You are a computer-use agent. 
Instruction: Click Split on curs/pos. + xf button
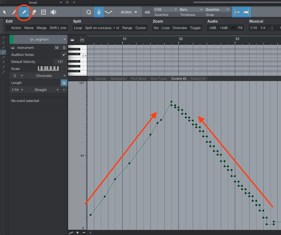tap(102, 28)
